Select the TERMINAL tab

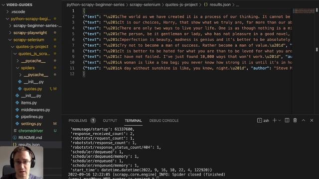click(133, 120)
